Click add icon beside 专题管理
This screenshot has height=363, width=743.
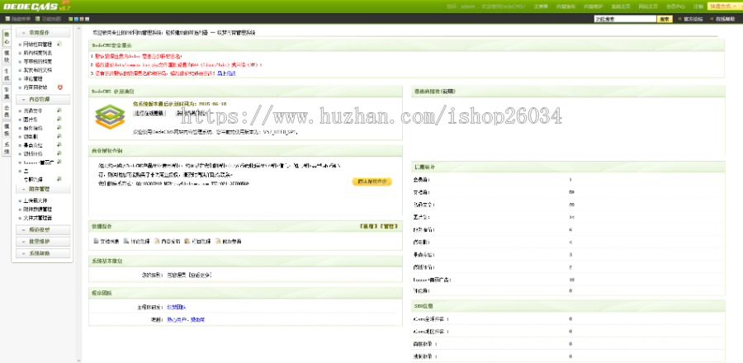pyautogui.click(x=59, y=179)
